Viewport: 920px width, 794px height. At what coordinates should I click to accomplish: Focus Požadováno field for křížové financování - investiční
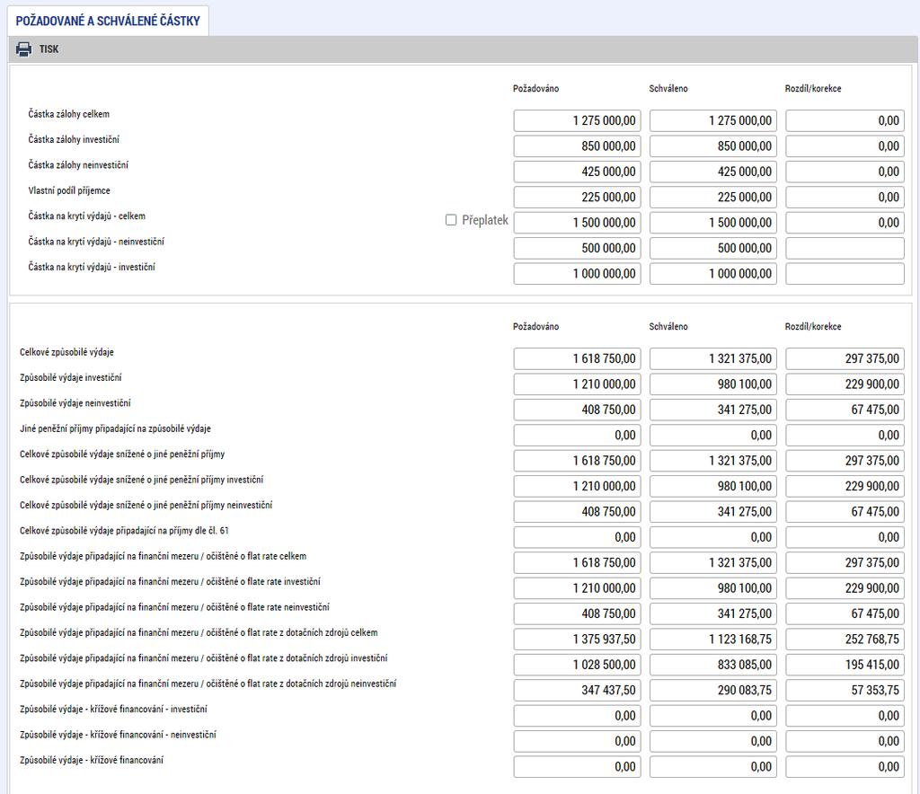578,716
